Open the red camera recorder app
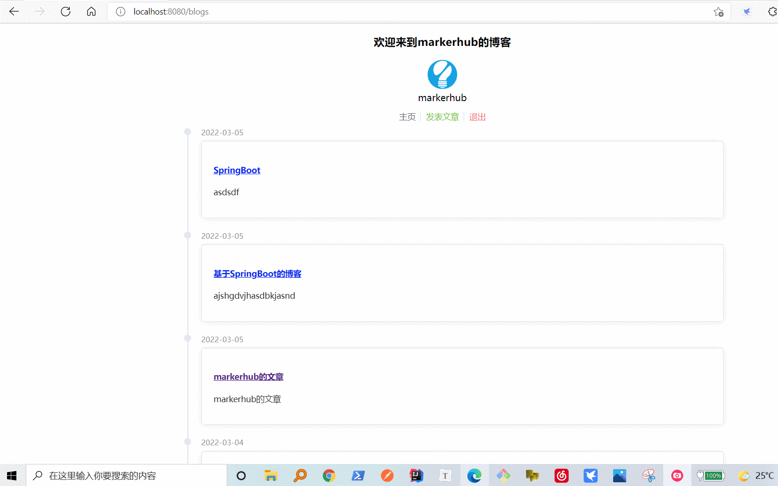778x486 pixels. (677, 476)
